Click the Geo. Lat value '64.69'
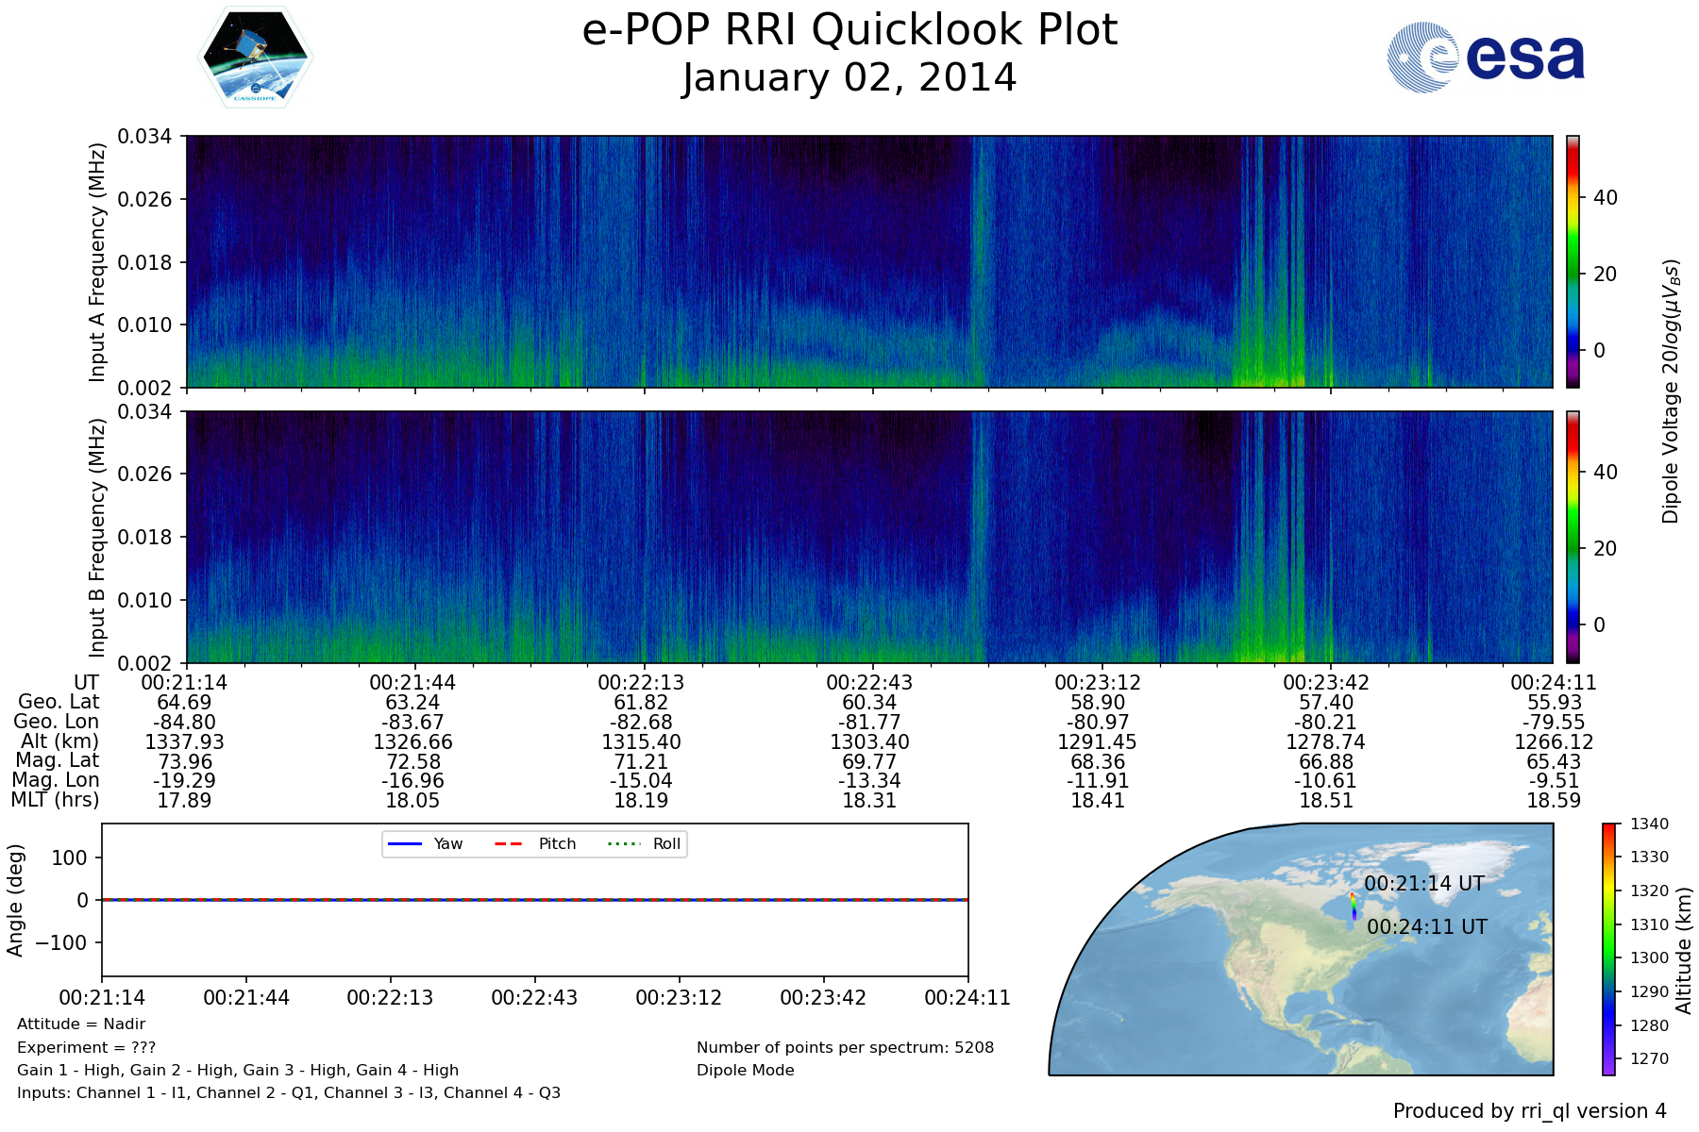The width and height of the screenshot is (1699, 1132). point(184,703)
